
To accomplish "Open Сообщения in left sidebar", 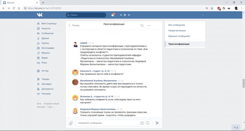I will (47, 33).
